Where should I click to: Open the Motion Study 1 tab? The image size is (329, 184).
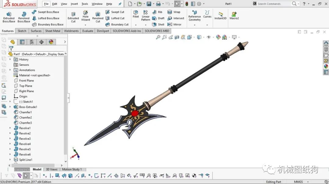[x=72, y=169]
